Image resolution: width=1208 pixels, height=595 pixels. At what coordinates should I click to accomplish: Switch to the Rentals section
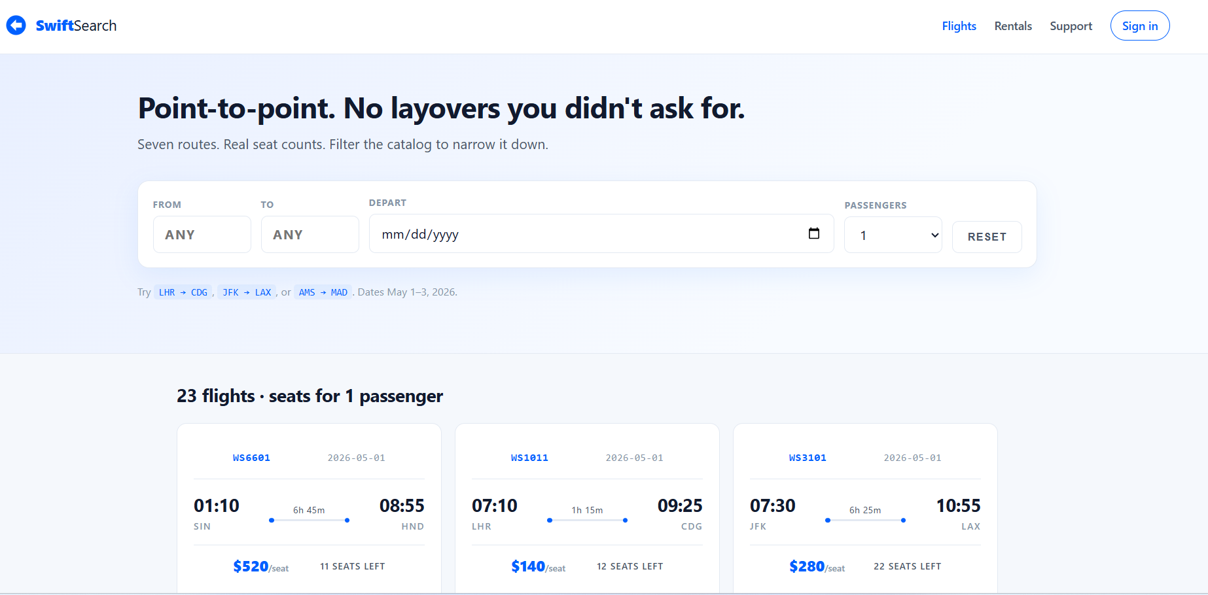(1013, 26)
